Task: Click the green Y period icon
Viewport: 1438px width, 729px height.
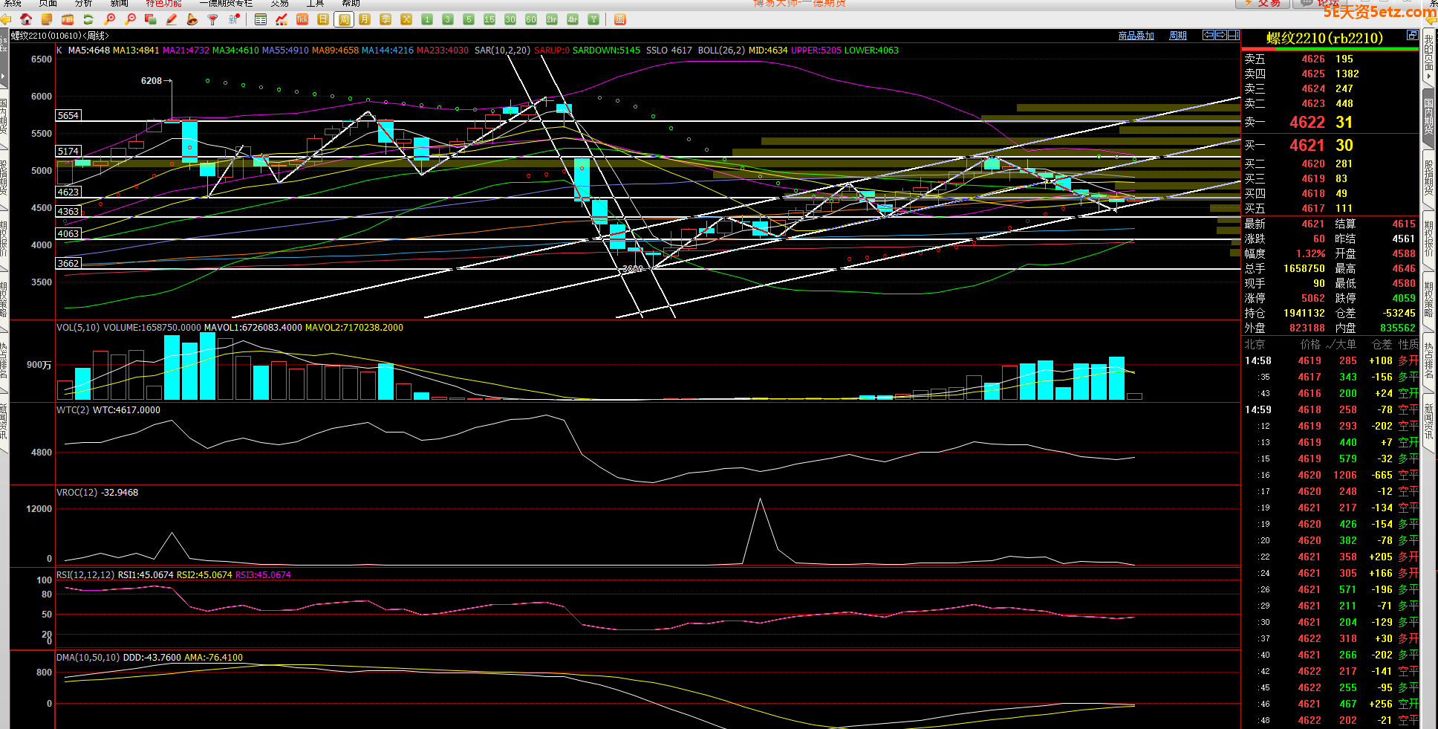Action: [593, 19]
